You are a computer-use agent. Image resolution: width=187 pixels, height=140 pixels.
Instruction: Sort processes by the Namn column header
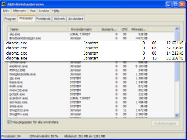(x=39, y=29)
